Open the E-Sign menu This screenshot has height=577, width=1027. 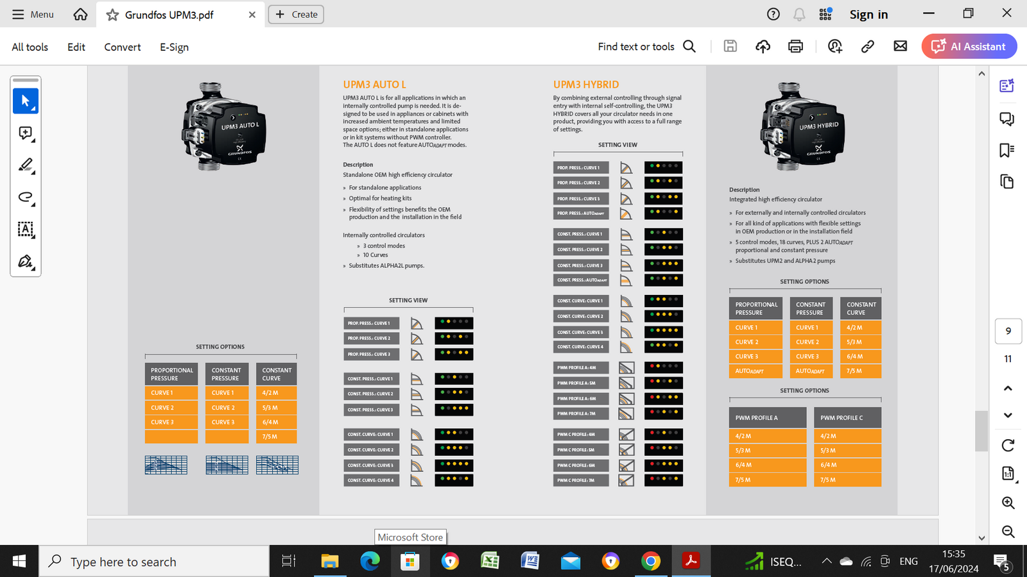(174, 47)
